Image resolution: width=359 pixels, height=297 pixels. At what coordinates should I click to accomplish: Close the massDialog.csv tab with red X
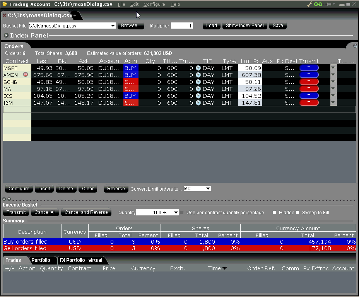pos(4,15)
